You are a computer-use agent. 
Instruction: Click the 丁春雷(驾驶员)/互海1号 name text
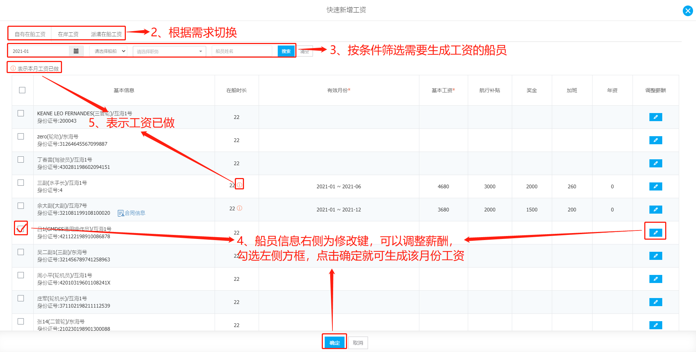coord(65,160)
